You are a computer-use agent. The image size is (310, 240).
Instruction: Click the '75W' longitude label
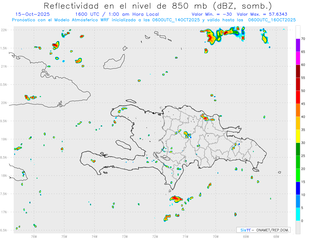(x=64, y=236)
